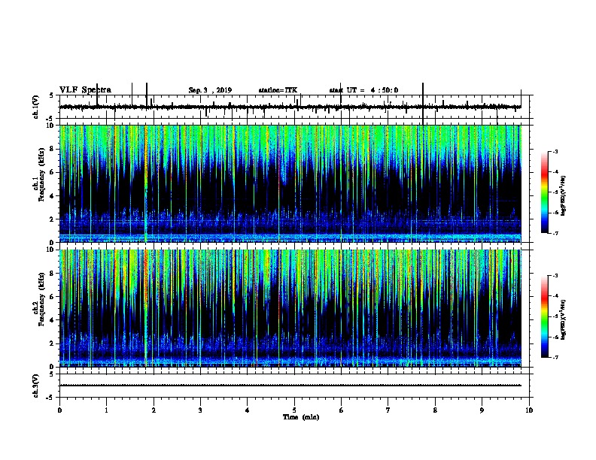This screenshot has height=460, width=596.
Task: Click the ch.1 colorbar log(PSD) label
Action: click(564, 196)
